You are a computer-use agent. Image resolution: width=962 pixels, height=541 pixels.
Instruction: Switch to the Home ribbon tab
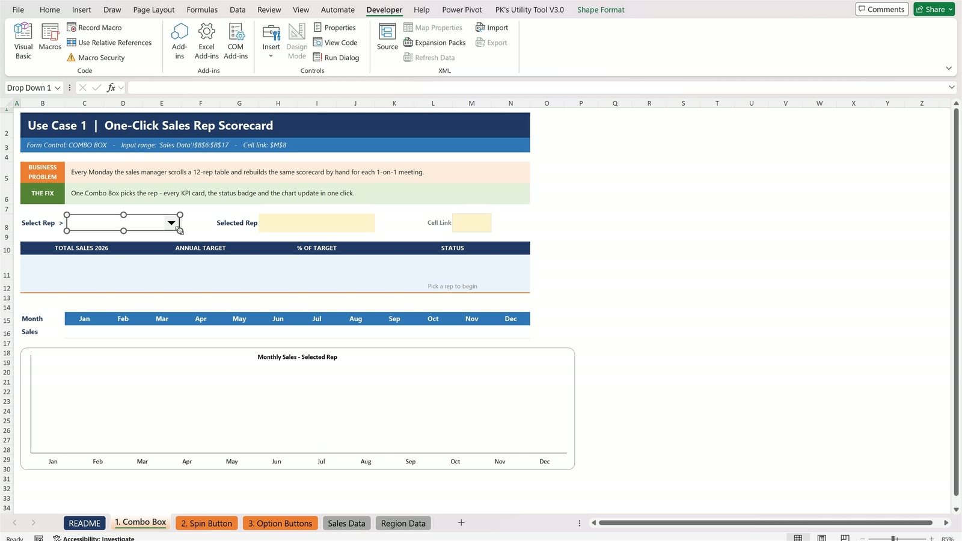pos(50,10)
